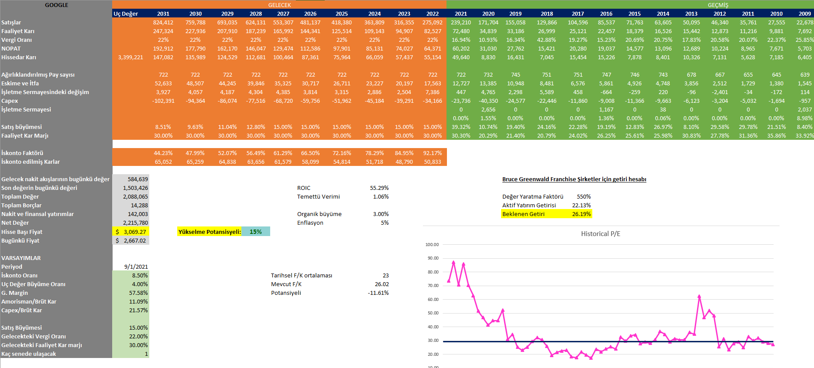
Task: Select the 2021 year column header
Action: (x=461, y=14)
